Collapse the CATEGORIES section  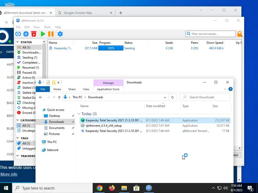[18, 120]
